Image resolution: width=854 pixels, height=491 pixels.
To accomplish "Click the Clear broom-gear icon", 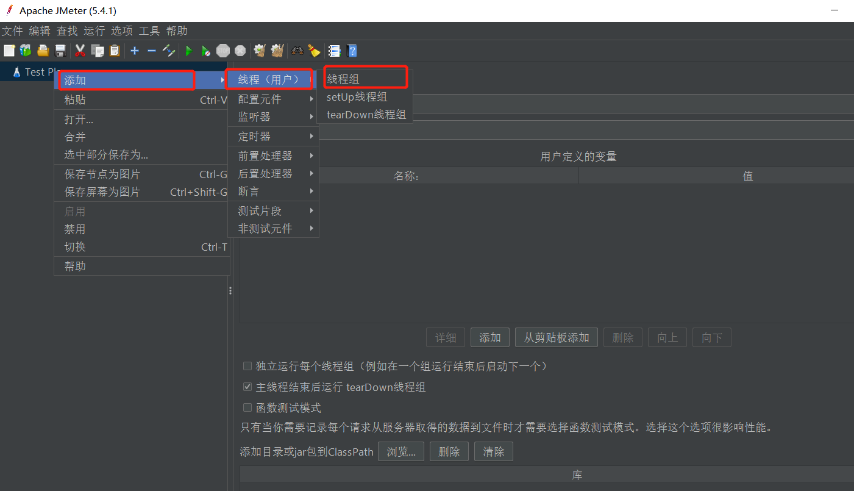I will pyautogui.click(x=260, y=51).
